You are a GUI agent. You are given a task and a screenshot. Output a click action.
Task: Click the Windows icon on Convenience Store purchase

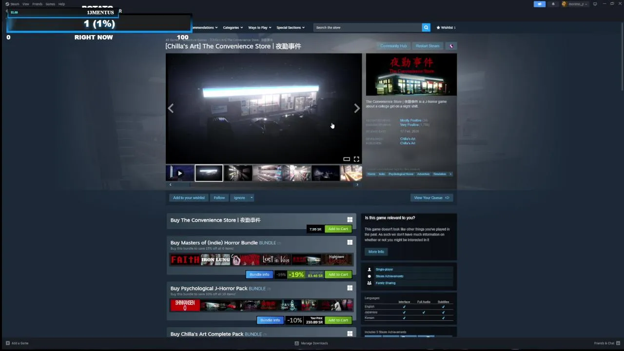[350, 220]
